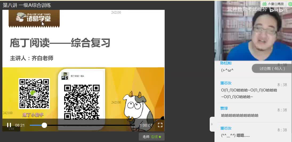
Task: Click the video progress slider handle
Action: [x=44, y=125]
